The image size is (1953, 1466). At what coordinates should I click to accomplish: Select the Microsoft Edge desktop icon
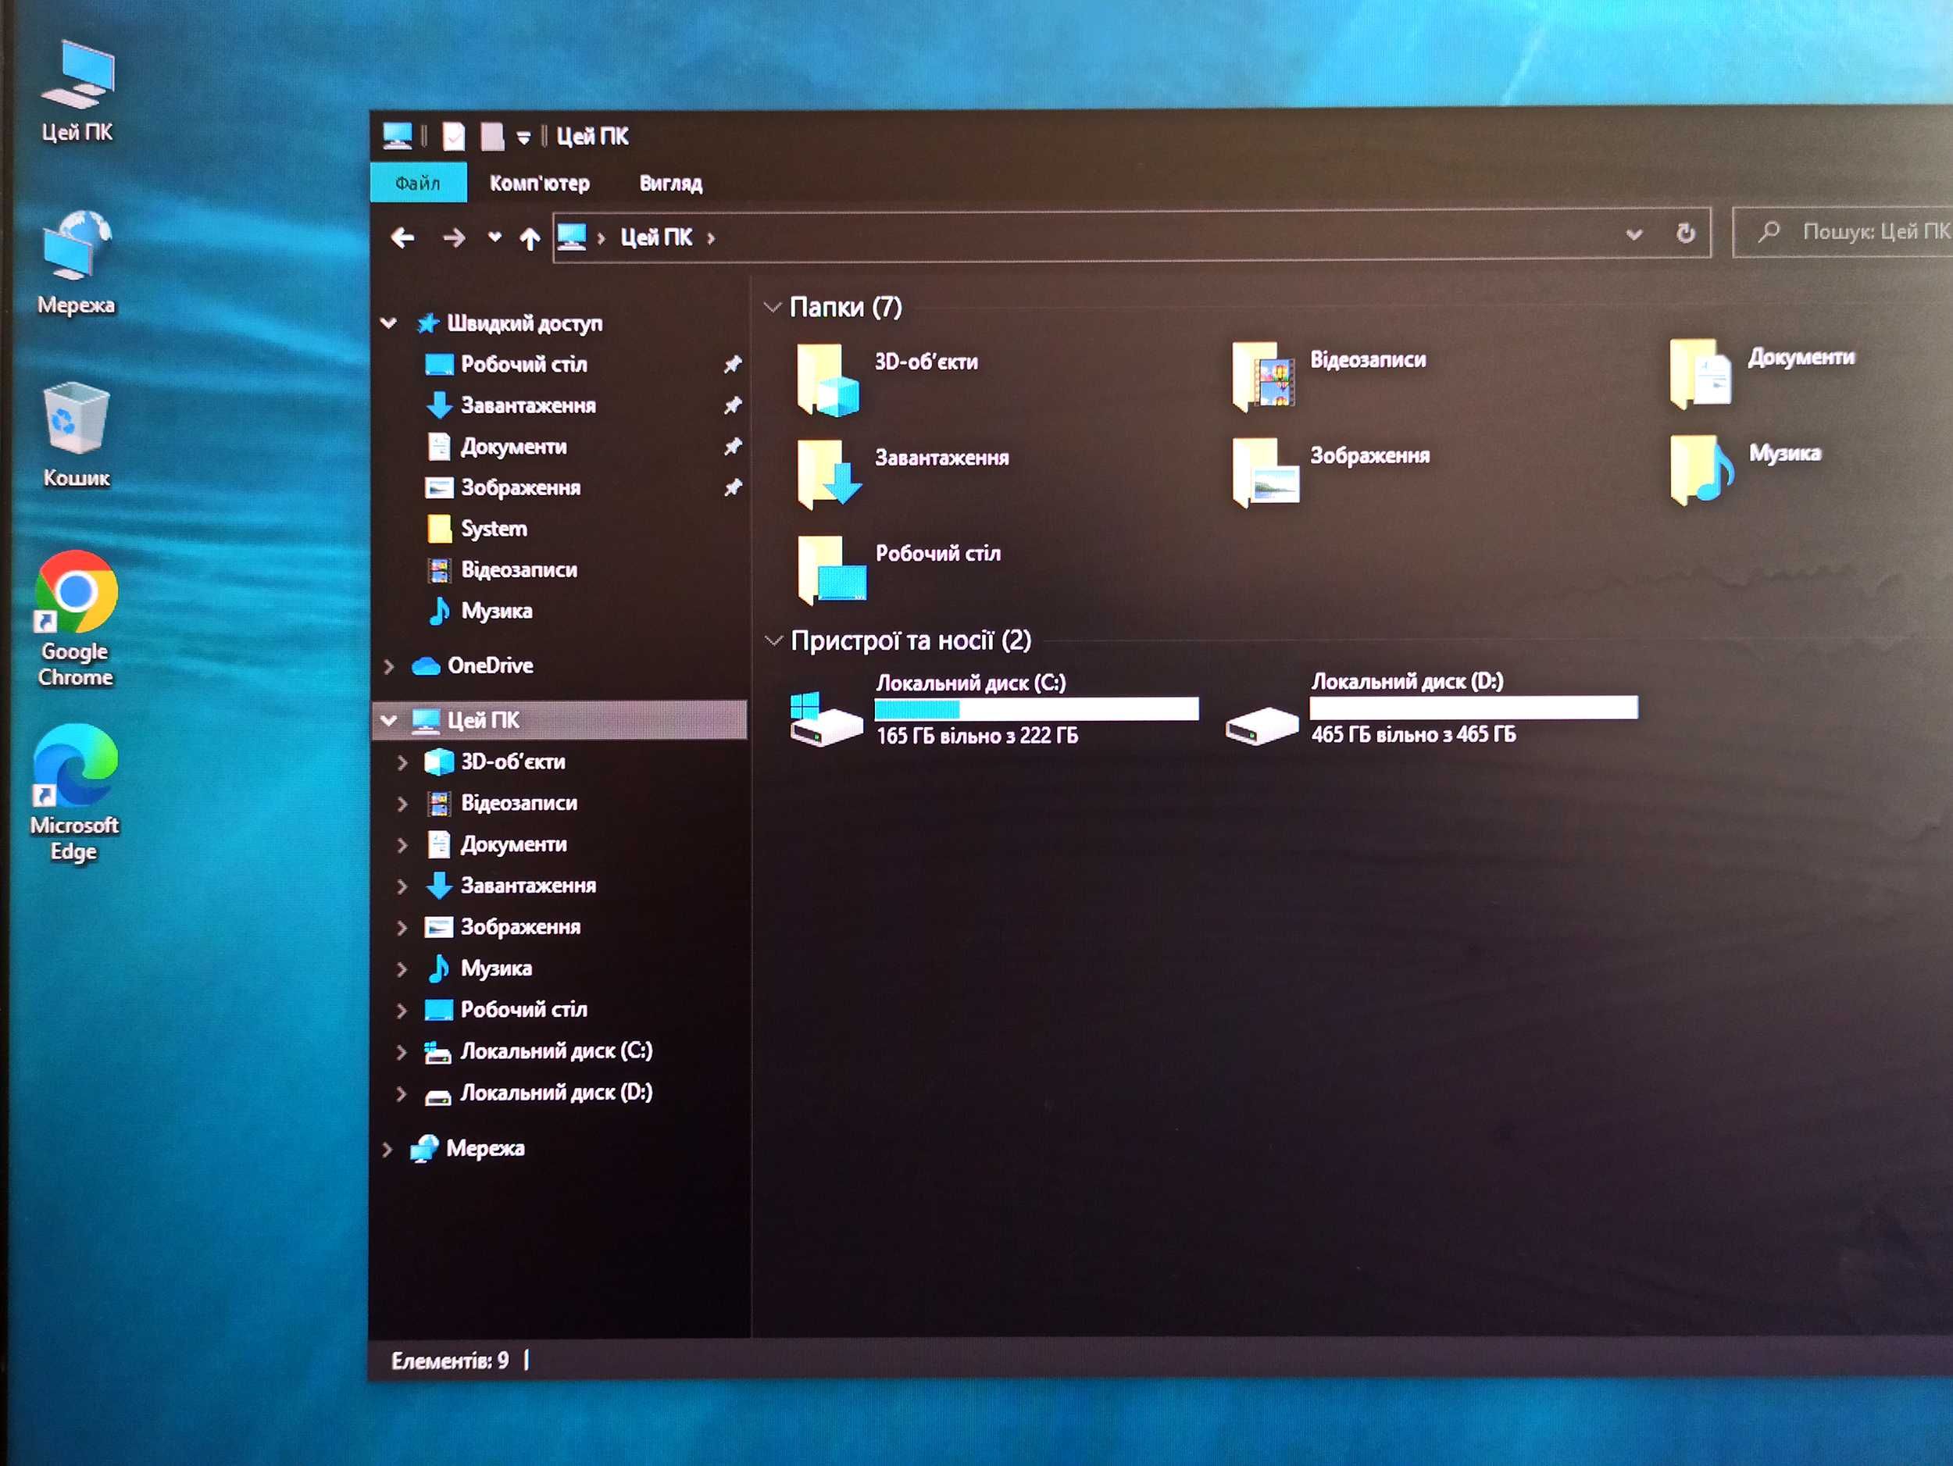74,793
